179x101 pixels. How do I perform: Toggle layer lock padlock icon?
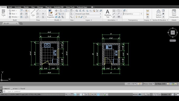[82, 17]
